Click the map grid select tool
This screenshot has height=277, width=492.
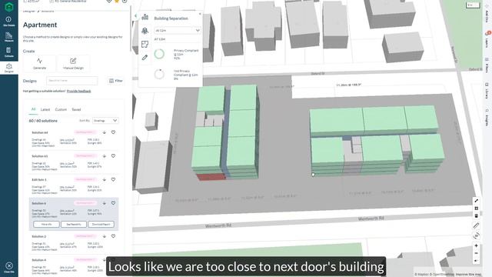[x=476, y=209]
